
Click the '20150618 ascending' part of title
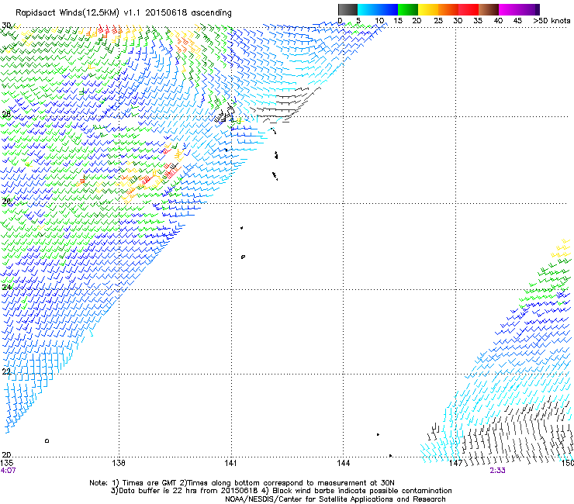click(x=188, y=13)
